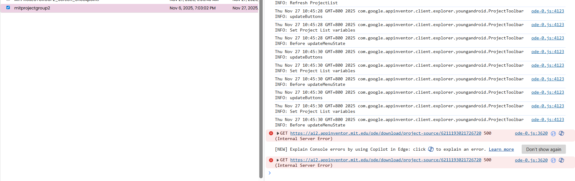Uncheck the mitprojectgroup2 project checkbox
Viewport: 575px width, 181px height.
coord(8,8)
